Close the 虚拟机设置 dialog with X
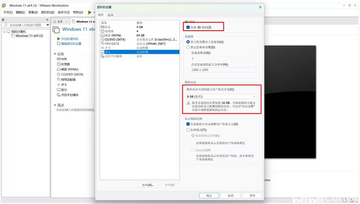Image resolution: width=360 pixels, height=204 pixels. 260,7
